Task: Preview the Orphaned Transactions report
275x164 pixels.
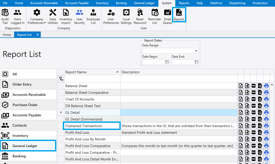Action: [x=260, y=126]
